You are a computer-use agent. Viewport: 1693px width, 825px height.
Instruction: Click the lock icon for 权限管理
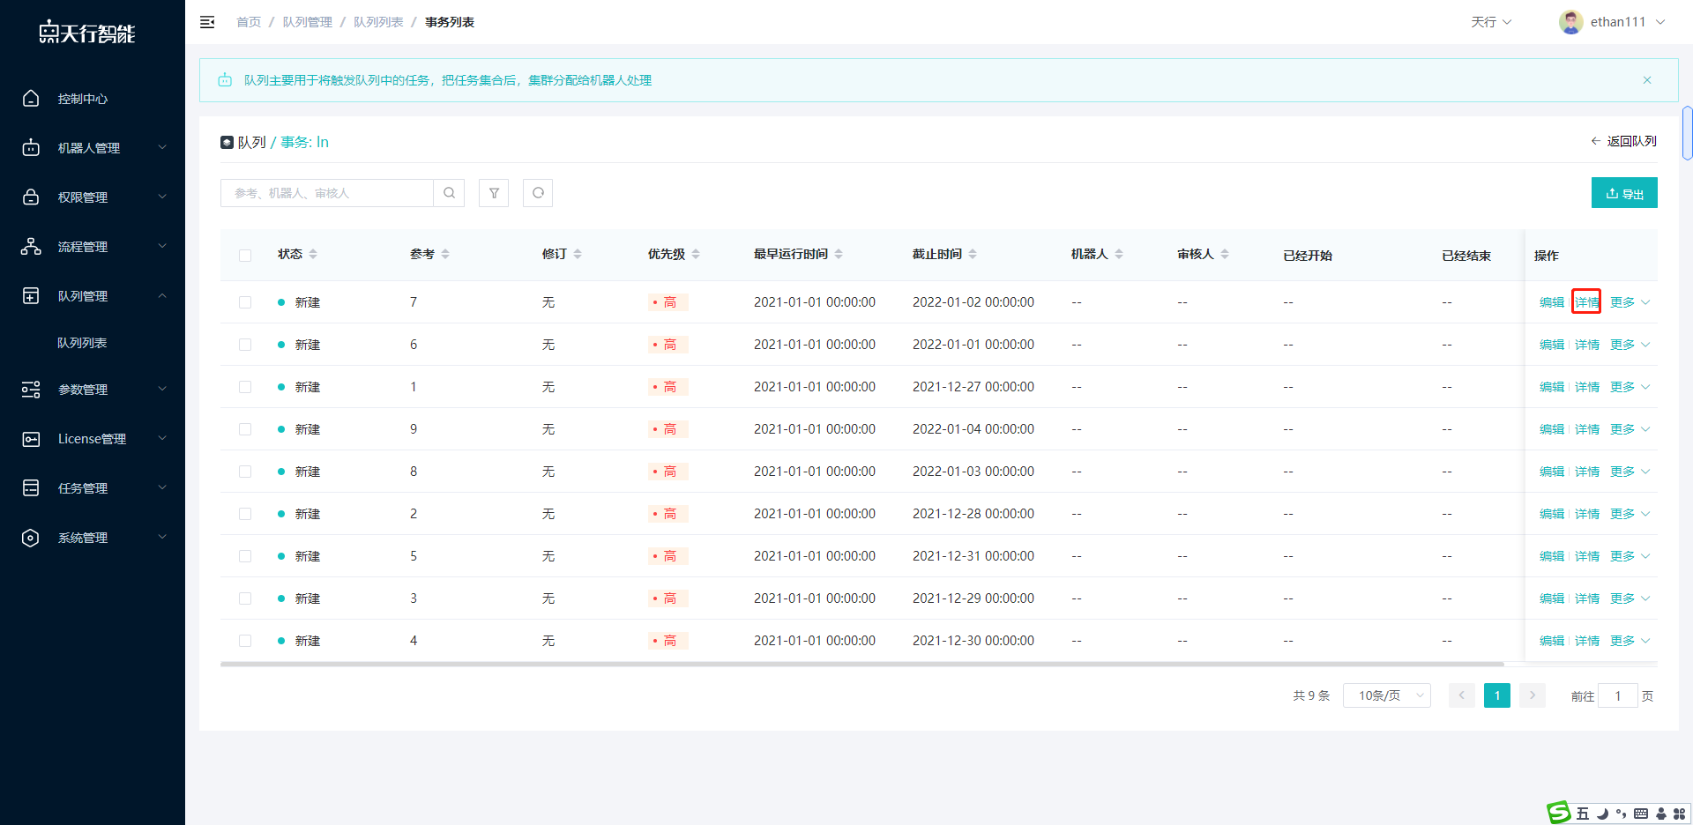click(31, 197)
